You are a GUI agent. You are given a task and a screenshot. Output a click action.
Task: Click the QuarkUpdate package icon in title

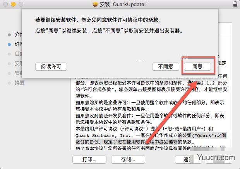click(95, 4)
